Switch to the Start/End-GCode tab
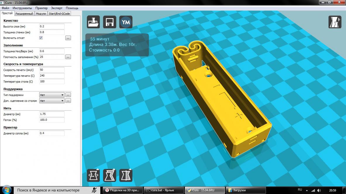The height and width of the screenshot is (194, 346). tap(59, 13)
